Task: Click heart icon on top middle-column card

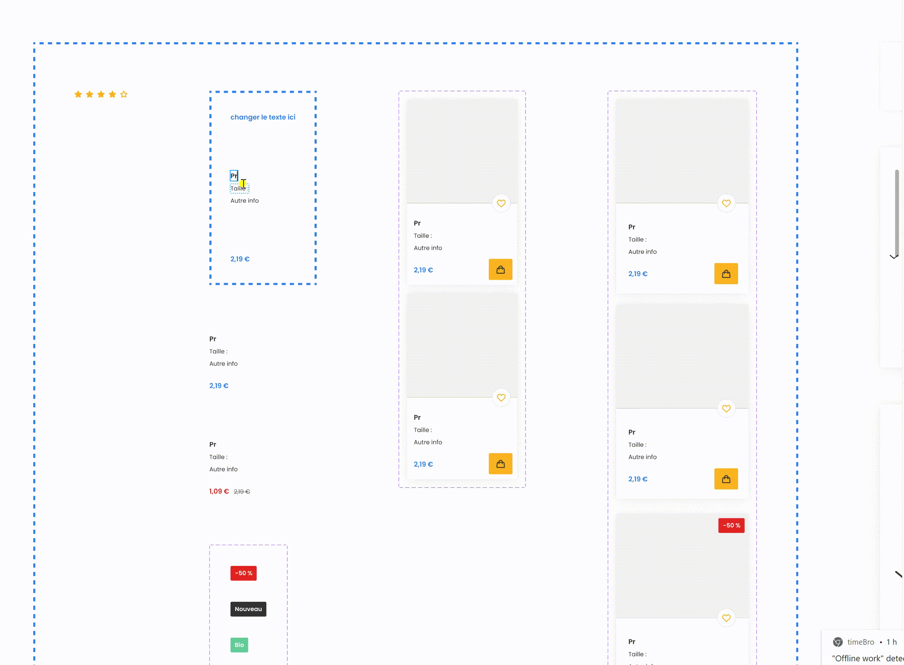Action: (x=501, y=203)
